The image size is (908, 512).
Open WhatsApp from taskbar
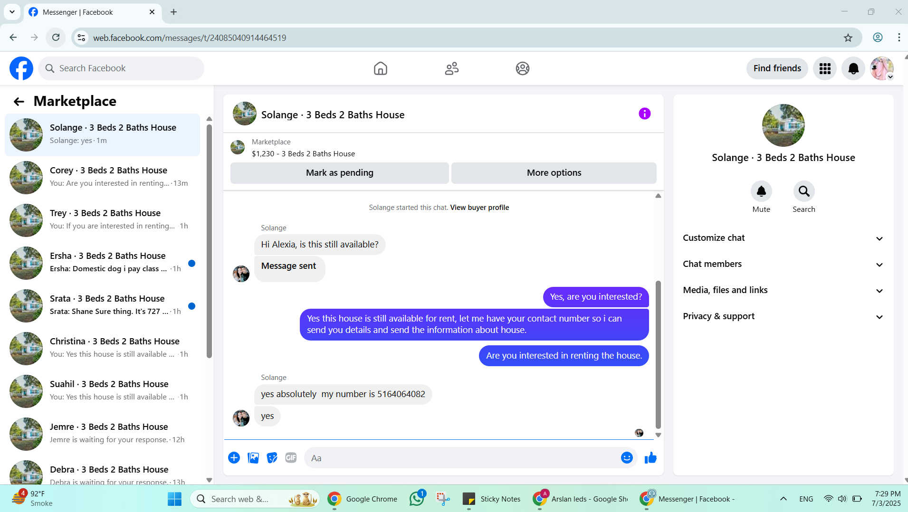point(417,499)
